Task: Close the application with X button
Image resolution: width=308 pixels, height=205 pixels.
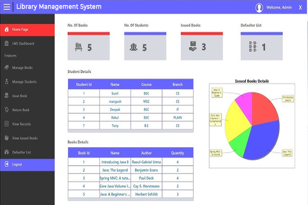Action: (300, 8)
